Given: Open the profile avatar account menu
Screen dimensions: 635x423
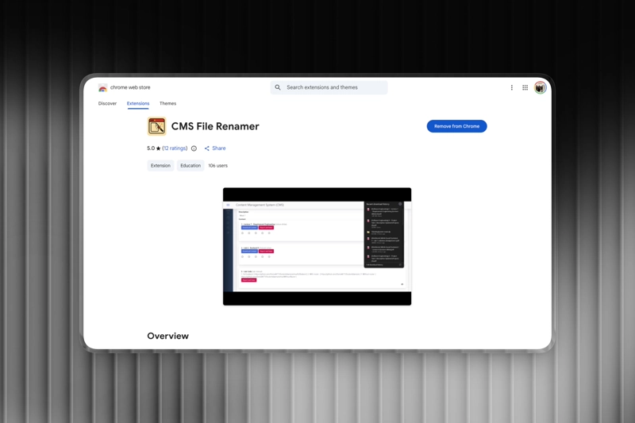Looking at the screenshot, I should pyautogui.click(x=541, y=87).
